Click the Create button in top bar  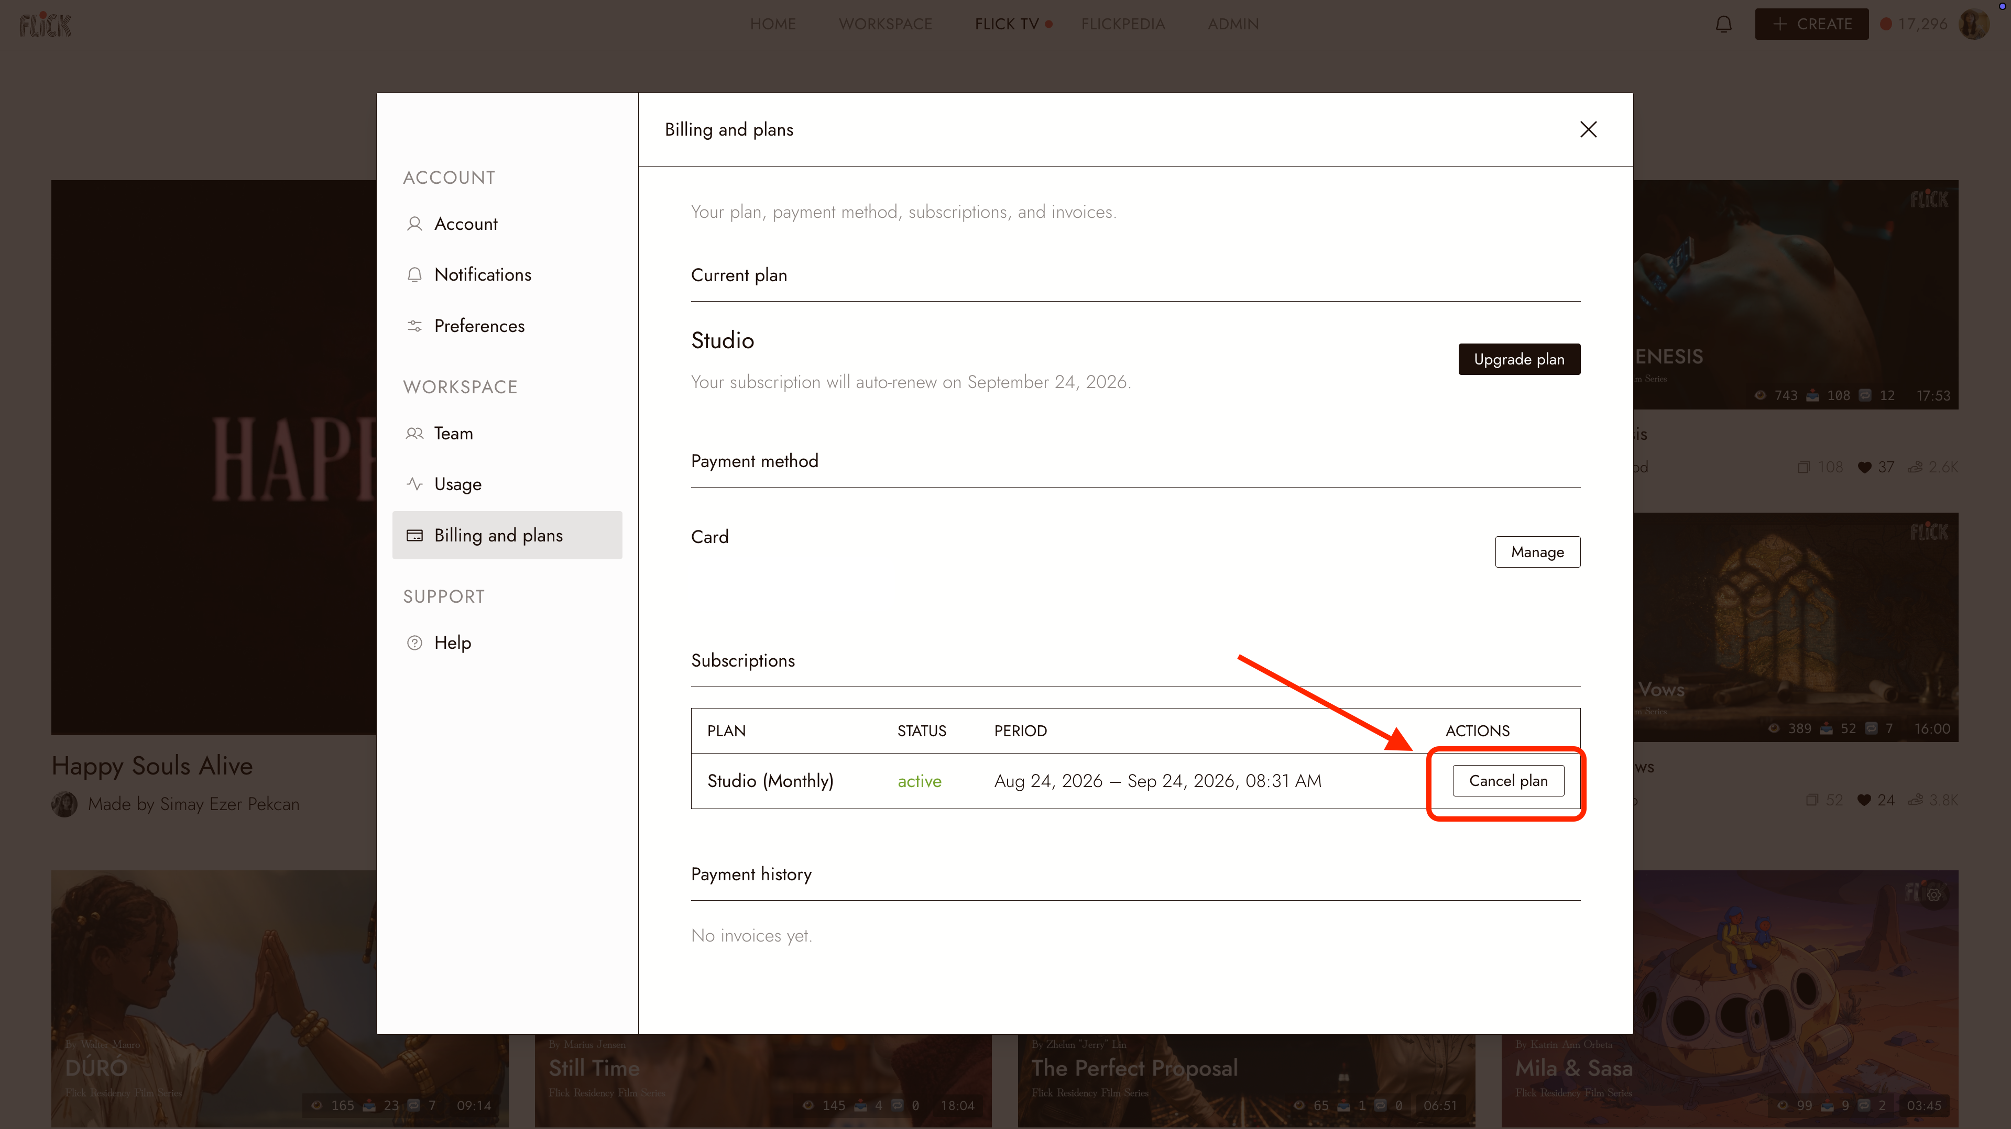pos(1811,24)
